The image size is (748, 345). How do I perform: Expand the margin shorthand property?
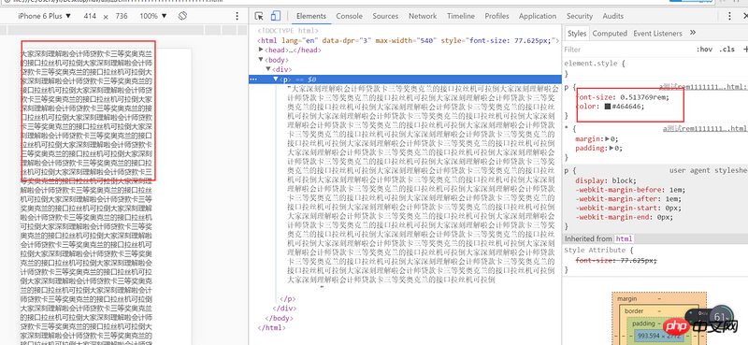(607, 139)
